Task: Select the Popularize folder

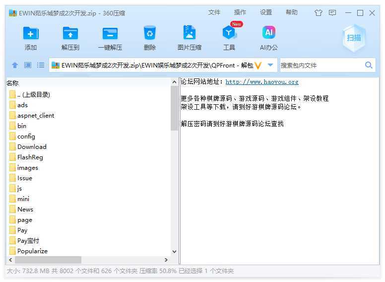Action: point(28,251)
